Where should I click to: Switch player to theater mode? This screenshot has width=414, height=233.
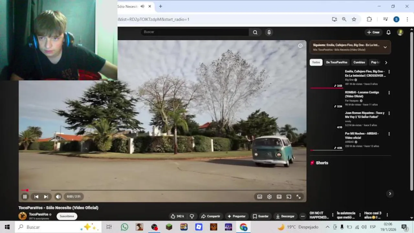279,196
